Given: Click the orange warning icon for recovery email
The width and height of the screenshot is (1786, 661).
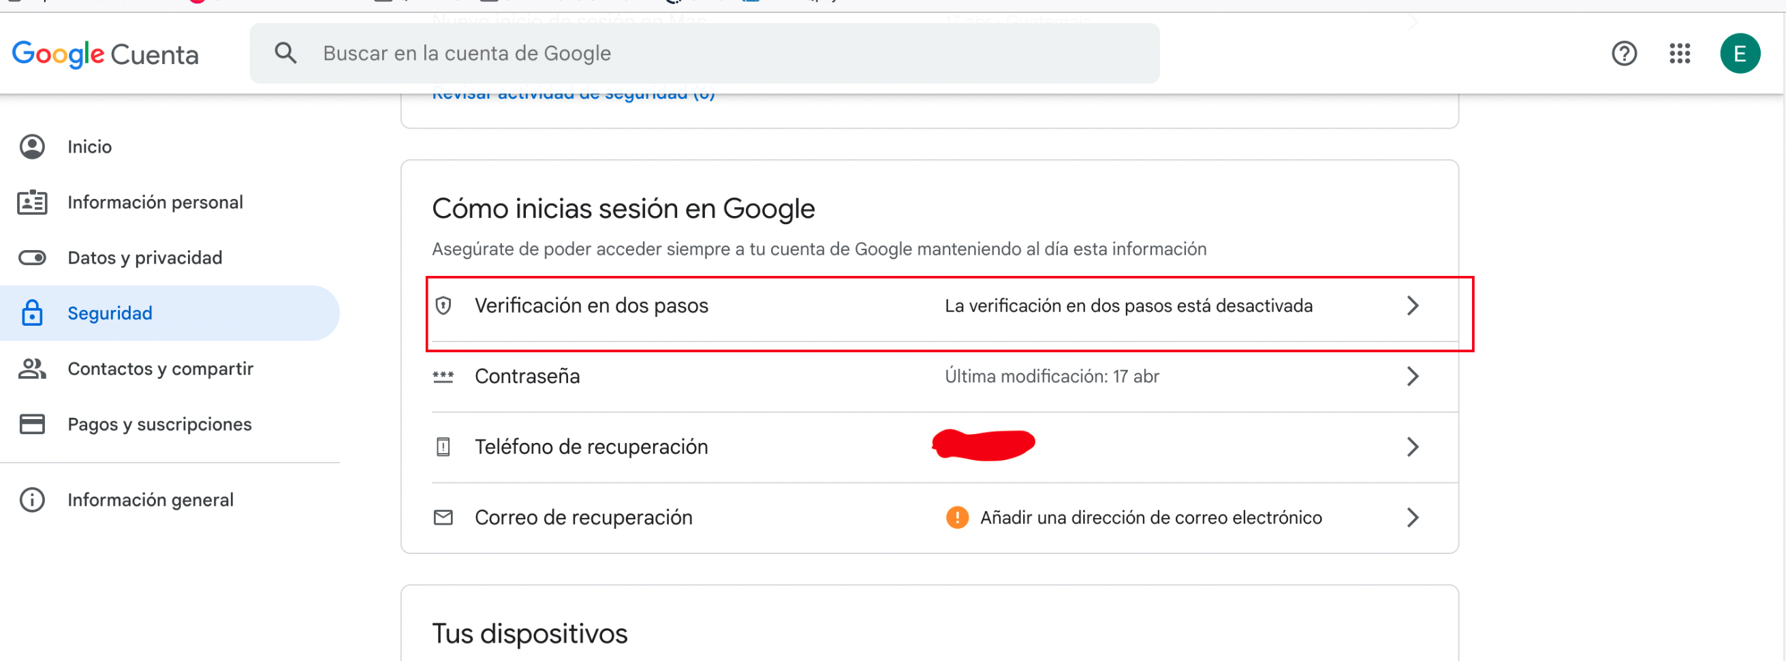Looking at the screenshot, I should [x=957, y=517].
